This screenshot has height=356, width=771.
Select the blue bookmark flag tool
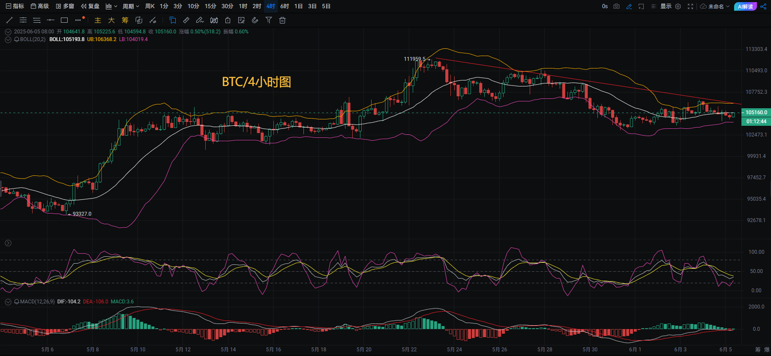tap(173, 20)
